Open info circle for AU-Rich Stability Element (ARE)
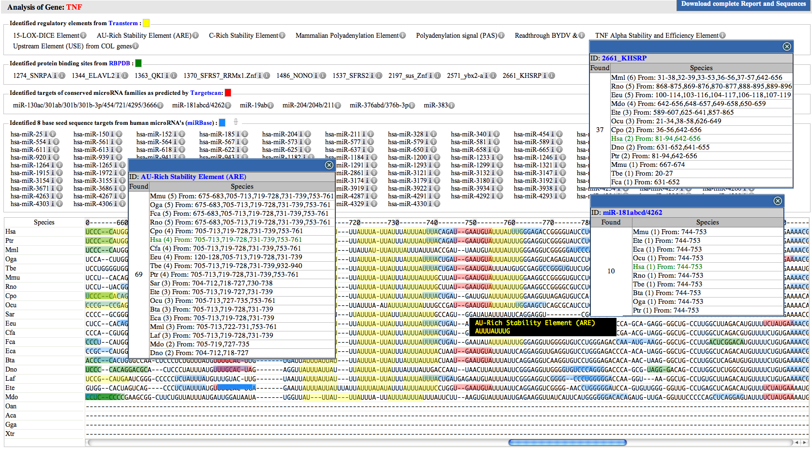 click(195, 35)
